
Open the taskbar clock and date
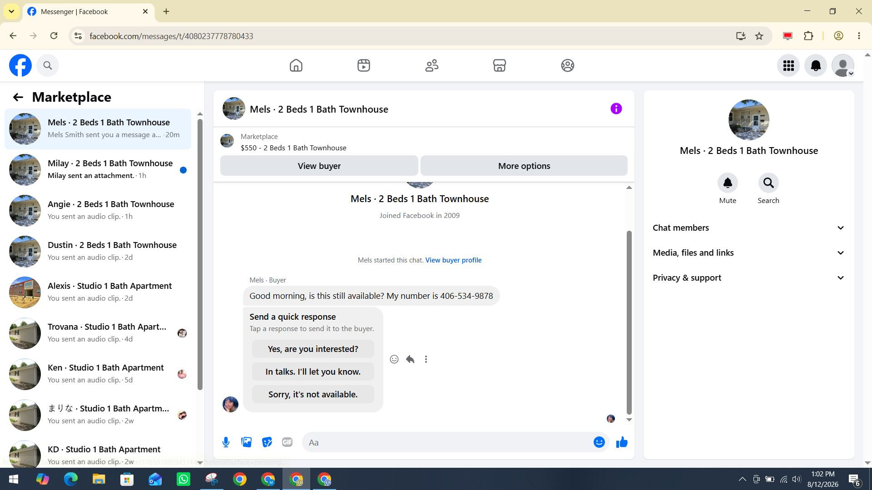pyautogui.click(x=822, y=479)
